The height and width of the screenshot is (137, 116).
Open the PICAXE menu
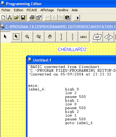(x=32, y=10)
